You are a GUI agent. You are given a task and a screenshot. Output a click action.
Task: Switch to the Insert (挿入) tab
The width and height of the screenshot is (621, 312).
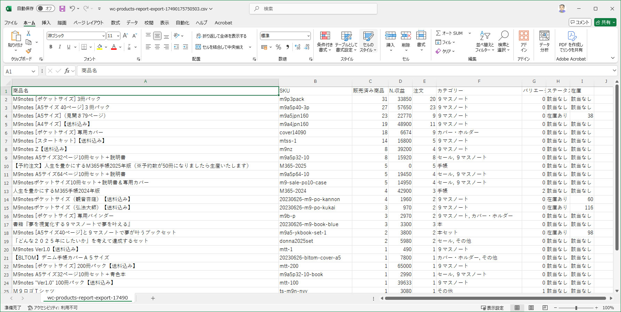46,23
